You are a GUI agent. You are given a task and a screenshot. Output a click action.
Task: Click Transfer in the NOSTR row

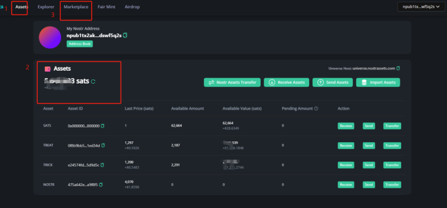coord(392,185)
